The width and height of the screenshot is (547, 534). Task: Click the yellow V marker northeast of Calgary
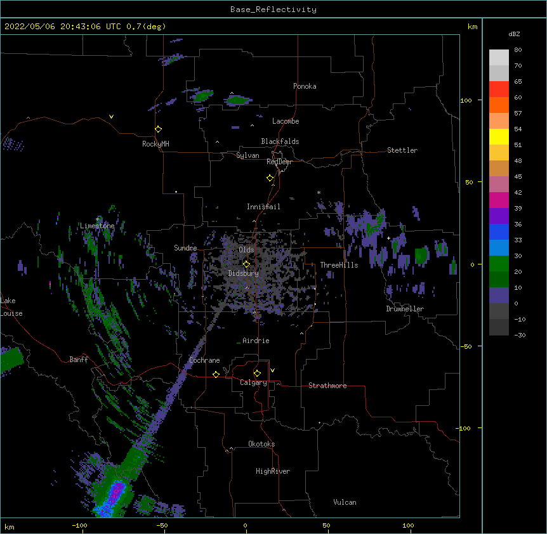click(x=272, y=370)
